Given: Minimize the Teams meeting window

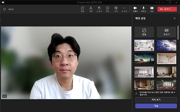Looking at the screenshot, I should tap(164, 2).
